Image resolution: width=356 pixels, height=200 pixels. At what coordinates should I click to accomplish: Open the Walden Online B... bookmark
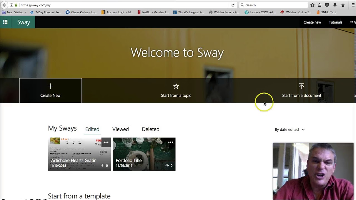296,12
